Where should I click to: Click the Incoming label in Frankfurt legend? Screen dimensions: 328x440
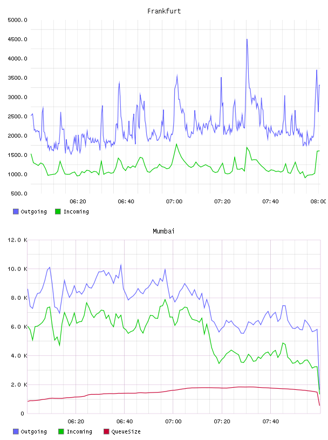click(76, 211)
